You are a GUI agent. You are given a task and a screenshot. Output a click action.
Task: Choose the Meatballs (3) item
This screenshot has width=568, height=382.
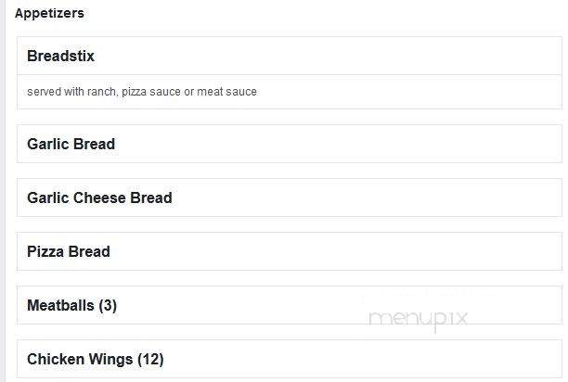tap(289, 305)
